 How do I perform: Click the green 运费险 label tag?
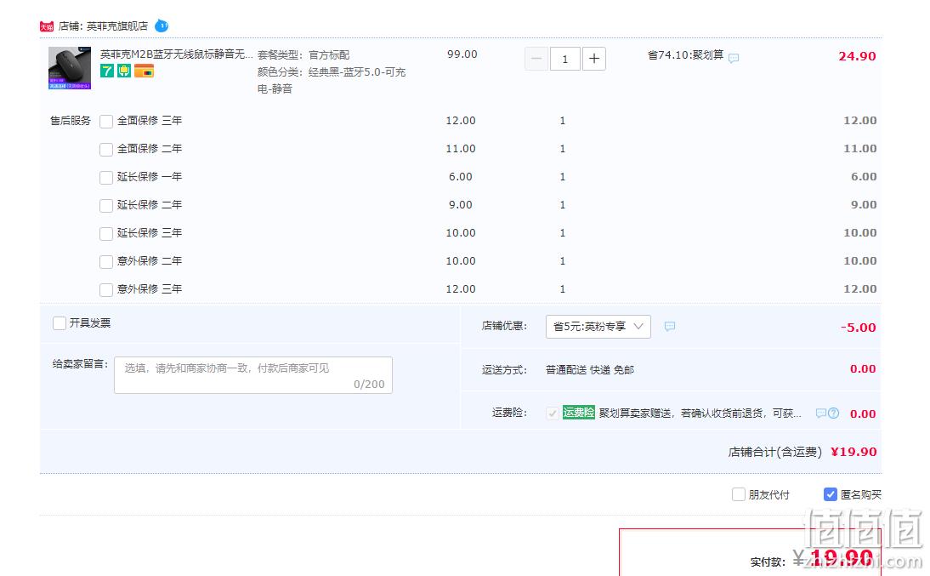578,412
